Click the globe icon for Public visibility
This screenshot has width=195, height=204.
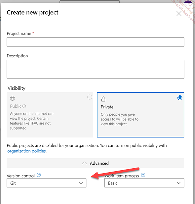point(13,98)
